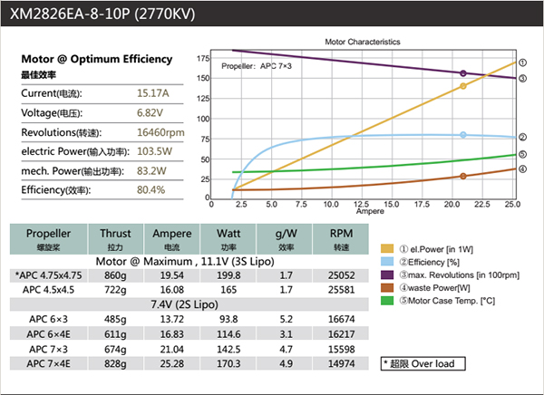Click the circled 1 marker at chart's right edge

tap(523, 63)
